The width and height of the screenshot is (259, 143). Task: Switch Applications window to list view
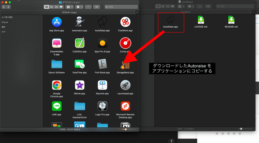pyautogui.click(x=52, y=7)
